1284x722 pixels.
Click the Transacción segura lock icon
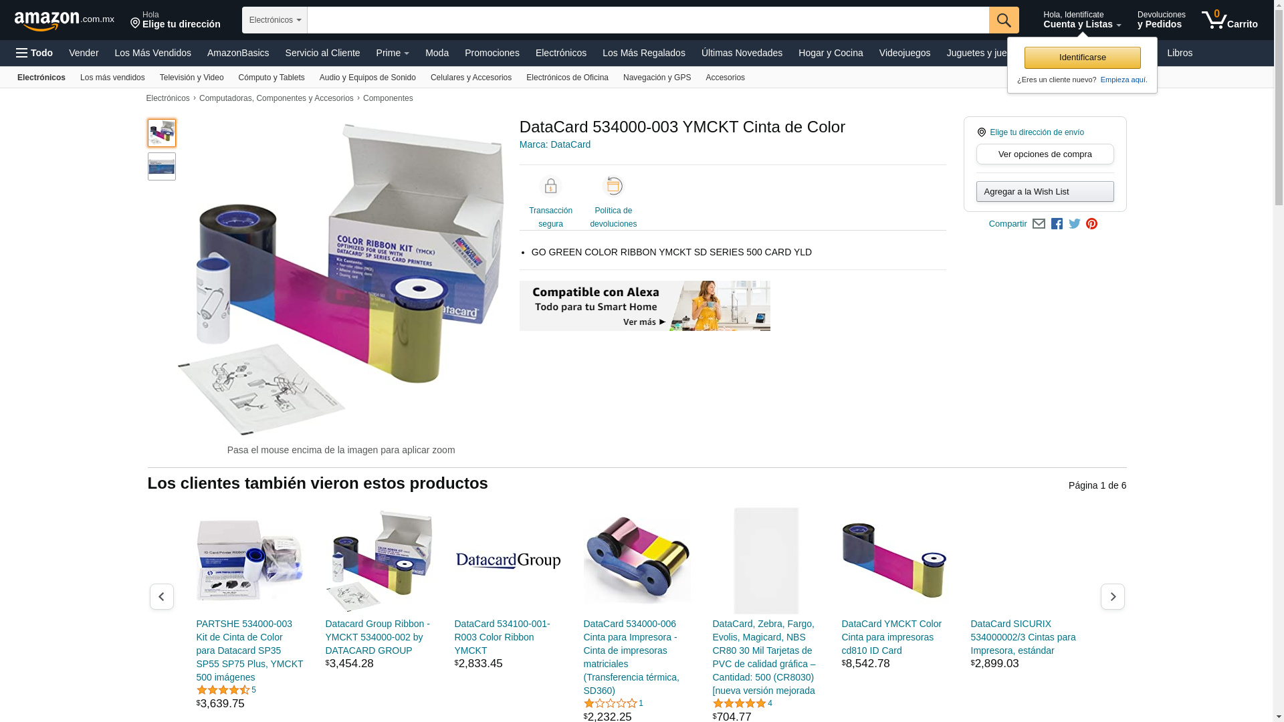click(x=550, y=187)
